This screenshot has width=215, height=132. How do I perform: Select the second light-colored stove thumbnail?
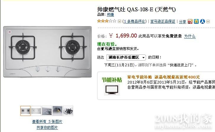(36, 111)
